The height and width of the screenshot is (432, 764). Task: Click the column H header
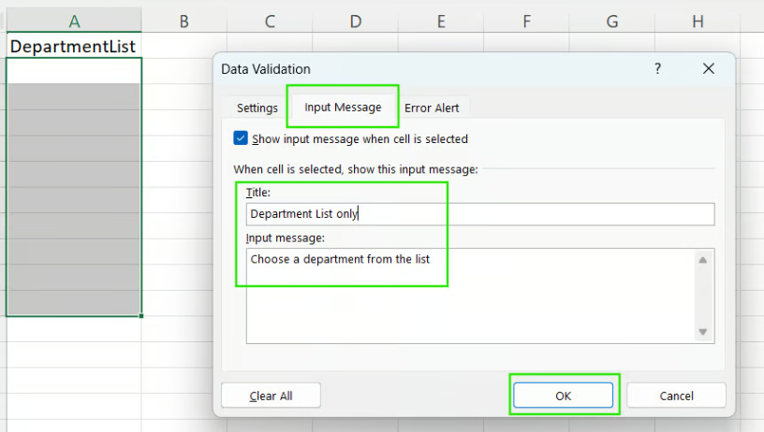click(698, 21)
